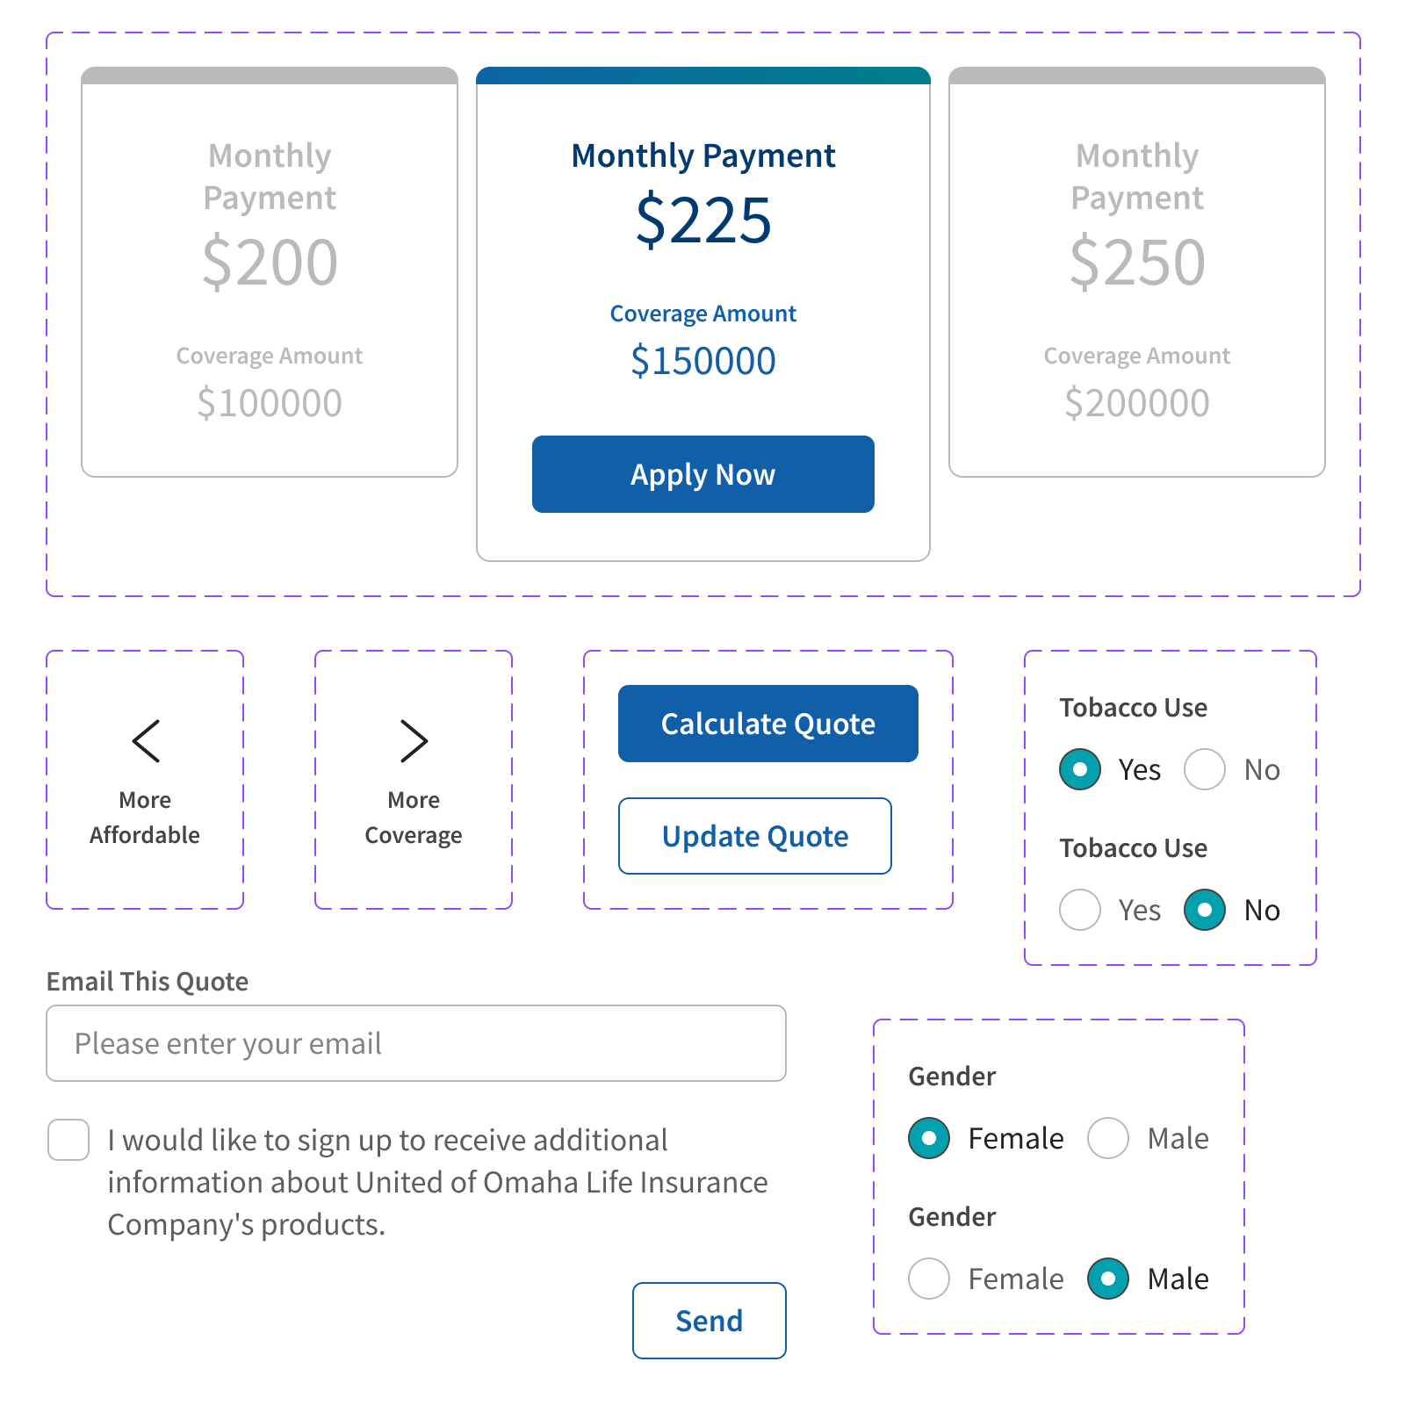Click selected Male radio in second Gender group
The height and width of the screenshot is (1405, 1405).
click(1108, 1279)
